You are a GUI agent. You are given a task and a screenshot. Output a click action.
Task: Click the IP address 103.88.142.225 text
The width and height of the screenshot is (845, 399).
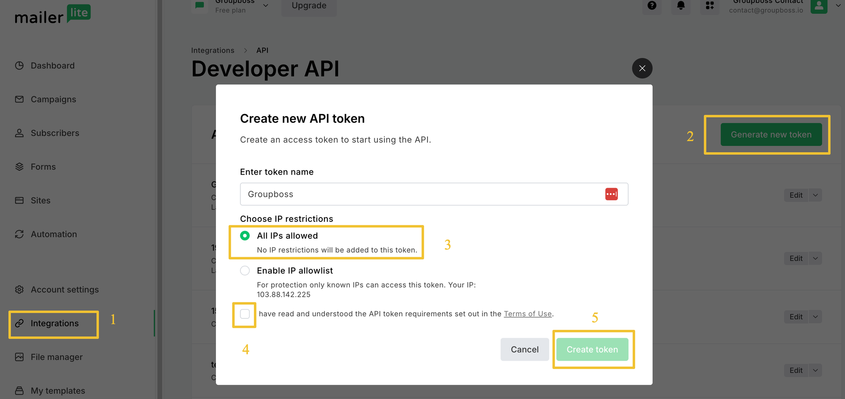(284, 295)
